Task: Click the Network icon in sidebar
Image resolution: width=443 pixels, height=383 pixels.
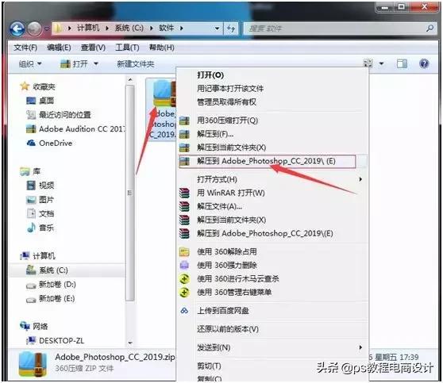Action: coord(25,326)
